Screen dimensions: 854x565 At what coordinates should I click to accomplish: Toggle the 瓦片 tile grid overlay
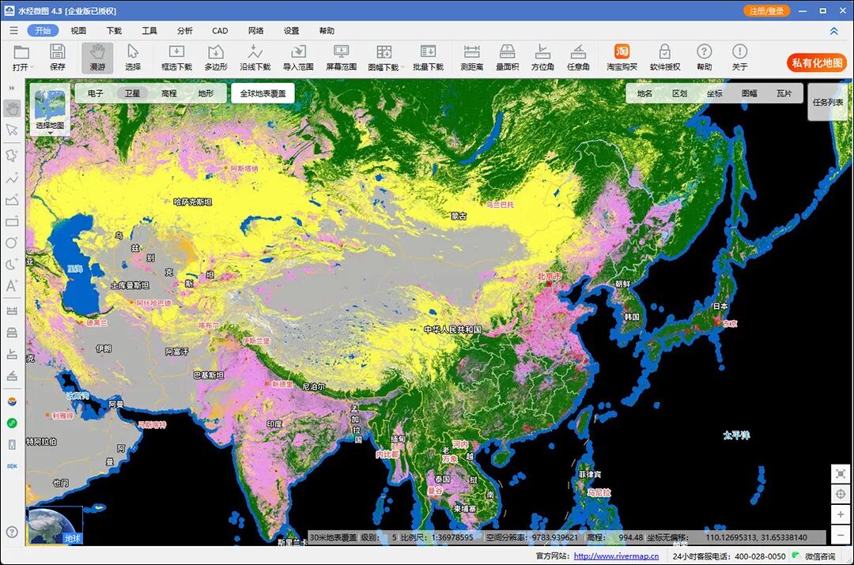coord(784,93)
